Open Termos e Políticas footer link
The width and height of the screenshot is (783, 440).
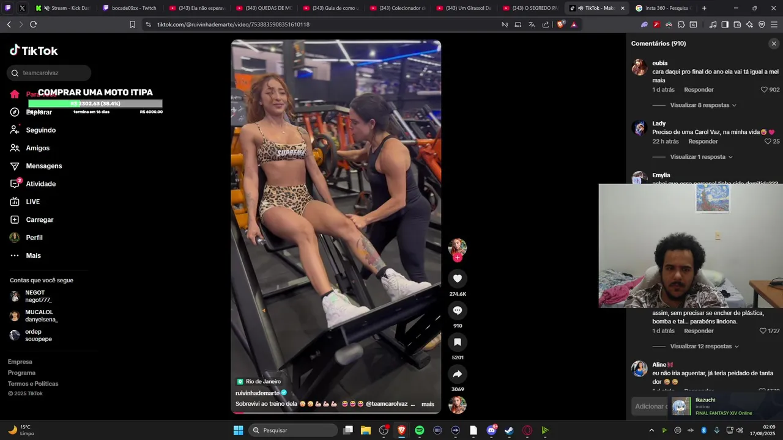pos(33,384)
